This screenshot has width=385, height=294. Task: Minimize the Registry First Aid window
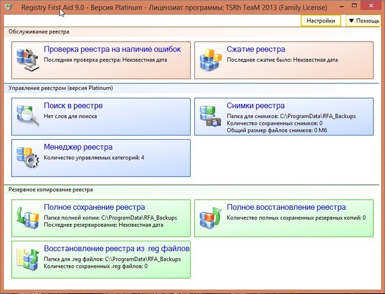pos(341,6)
